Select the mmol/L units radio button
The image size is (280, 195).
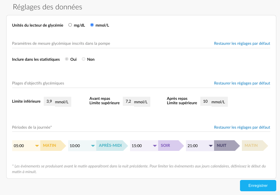click(x=92, y=25)
